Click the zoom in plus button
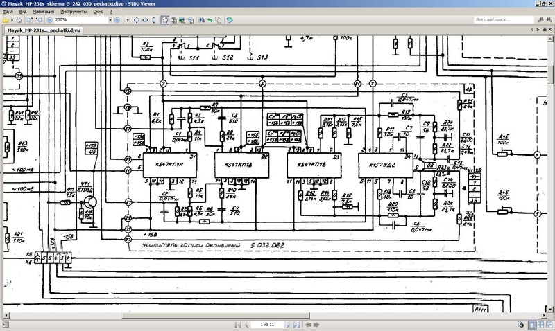 (117, 20)
